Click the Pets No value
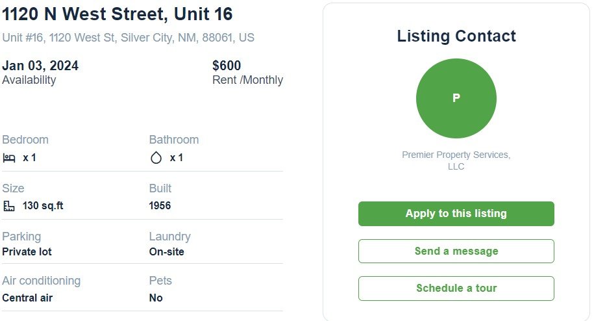The image size is (594, 321). point(156,298)
